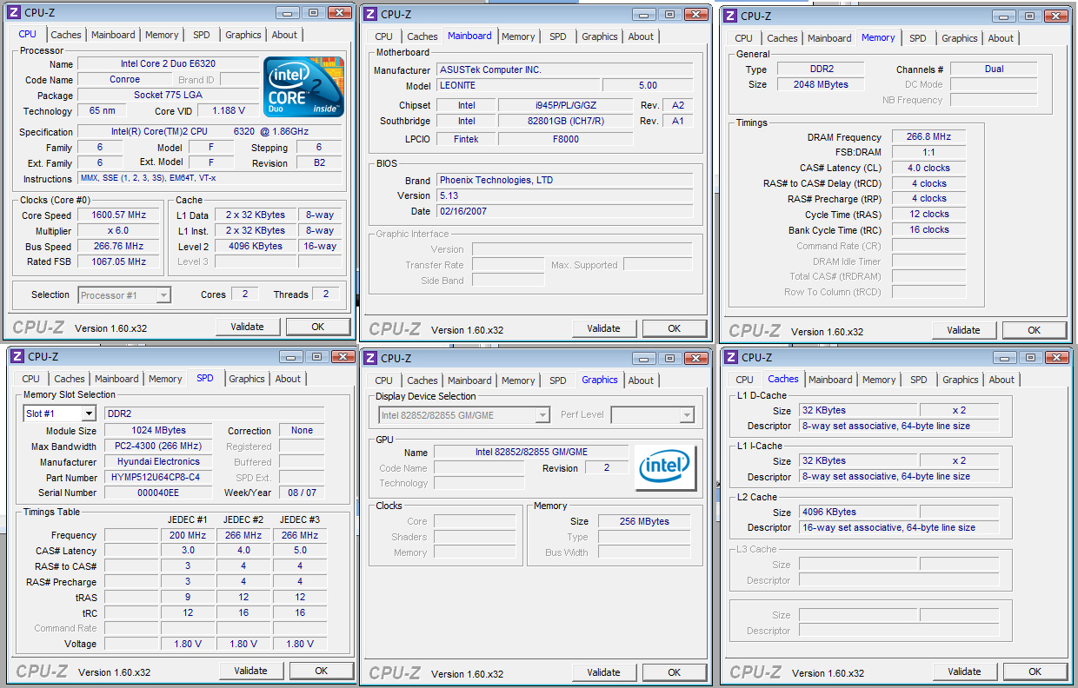Select SPD tab in Mainboard window
This screenshot has height=688, width=1078.
coord(558,36)
